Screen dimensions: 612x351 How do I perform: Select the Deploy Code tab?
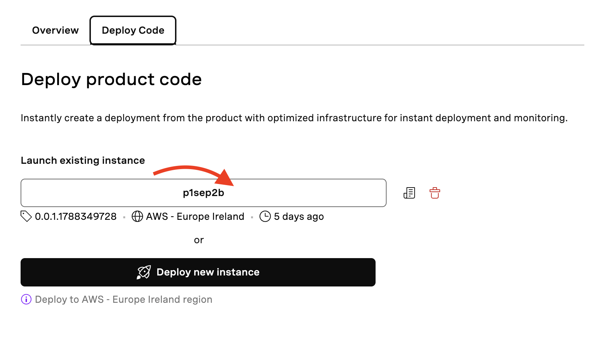[x=133, y=30]
